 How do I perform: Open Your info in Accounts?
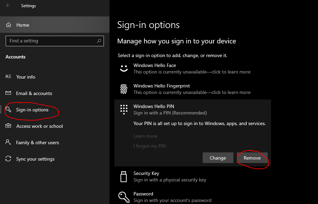(x=55, y=77)
